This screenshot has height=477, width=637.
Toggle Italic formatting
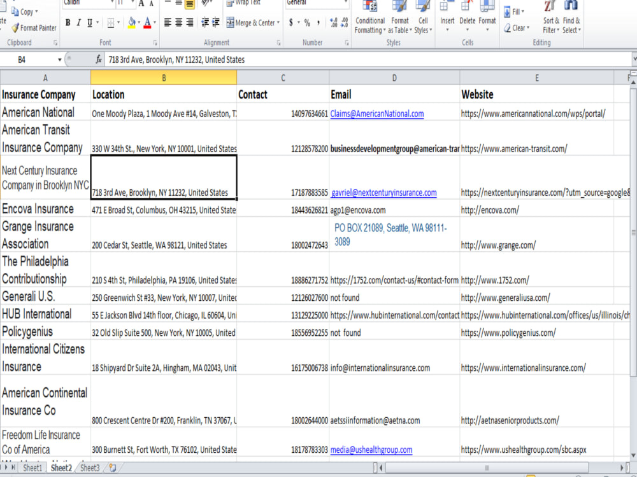(79, 23)
